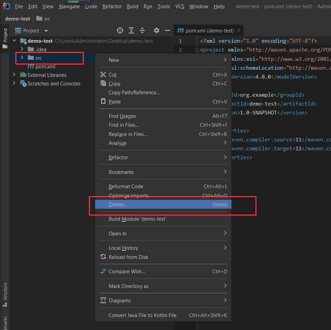Open the Edit menu

point(33,6)
